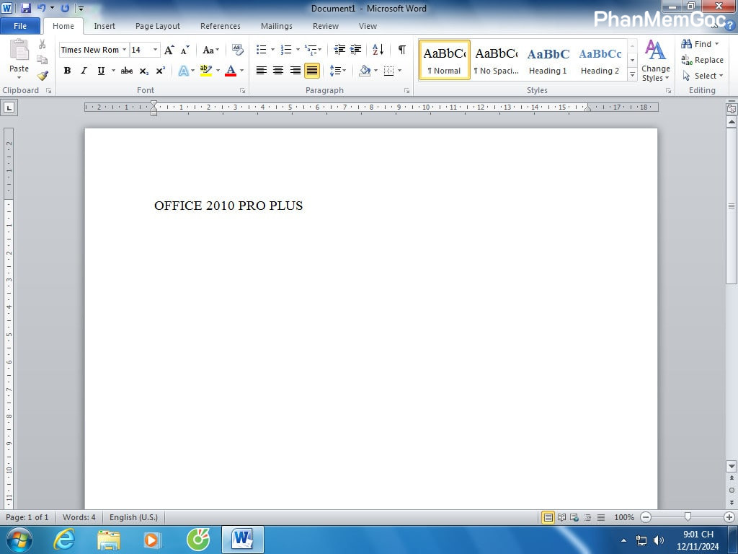Click the Clear Formatting icon
This screenshot has height=554, width=738.
coord(238,50)
